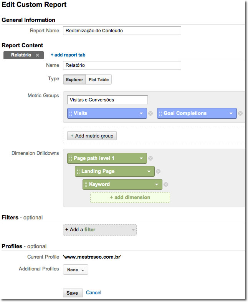Image resolution: width=248 pixels, height=302 pixels.
Task: Expand the Goal Completions dropdown arrow
Action: pos(231,113)
